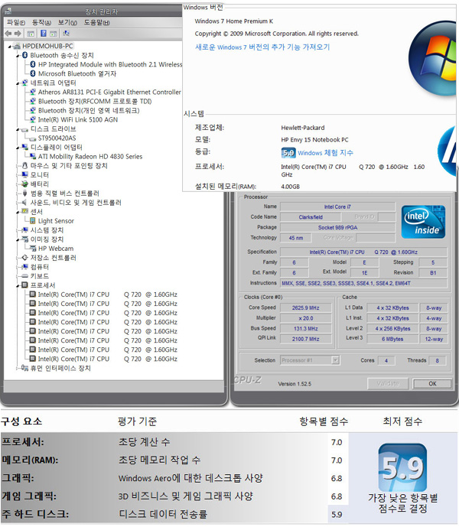Open the 파일(F) menu
Screen dimensions: 459x527
[16, 22]
